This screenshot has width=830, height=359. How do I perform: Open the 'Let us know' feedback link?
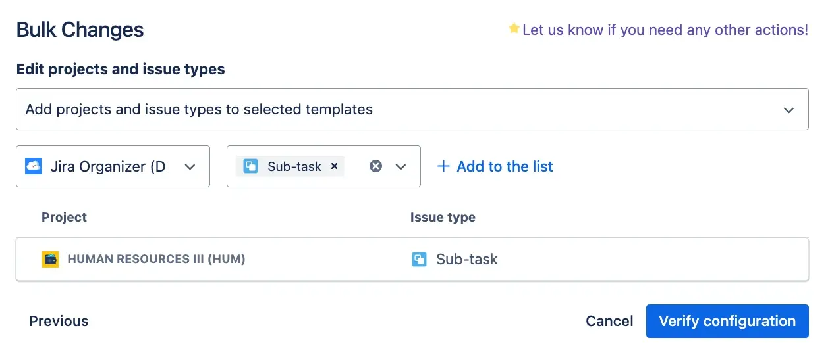coord(665,30)
